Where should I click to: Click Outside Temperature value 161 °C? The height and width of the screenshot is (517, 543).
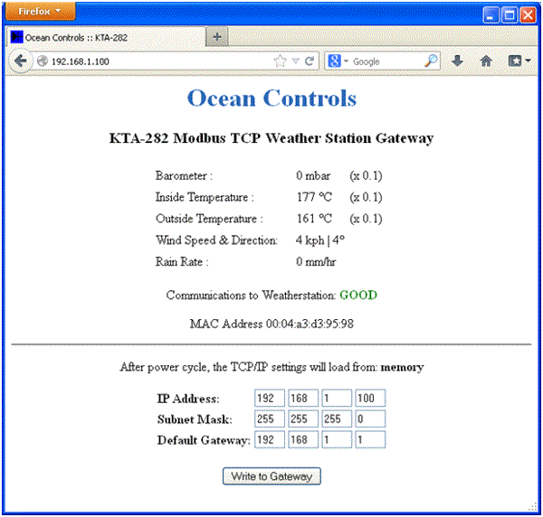[314, 219]
